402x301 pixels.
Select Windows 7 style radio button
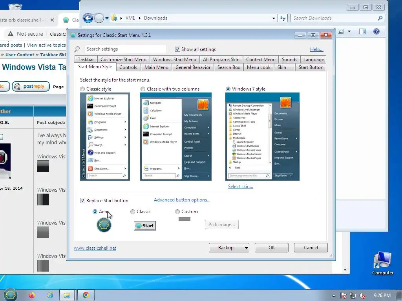pyautogui.click(x=228, y=89)
